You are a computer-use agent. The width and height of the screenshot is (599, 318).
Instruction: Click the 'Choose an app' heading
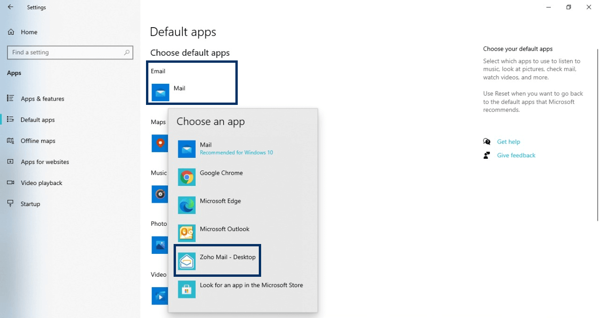pyautogui.click(x=211, y=121)
